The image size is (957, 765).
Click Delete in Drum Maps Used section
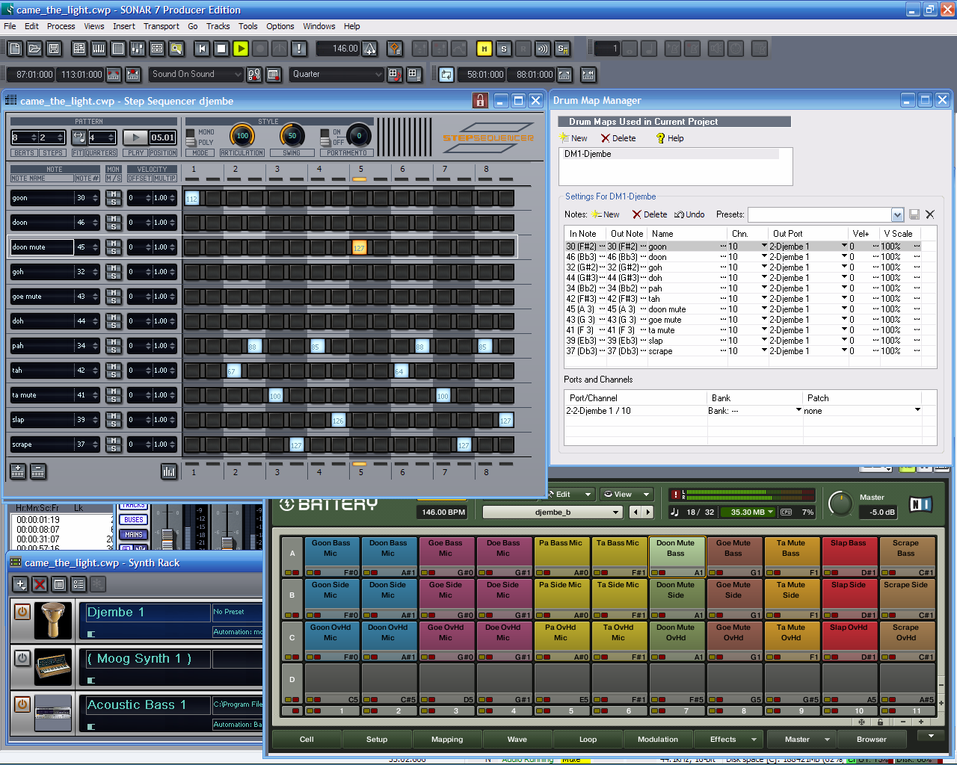point(618,138)
